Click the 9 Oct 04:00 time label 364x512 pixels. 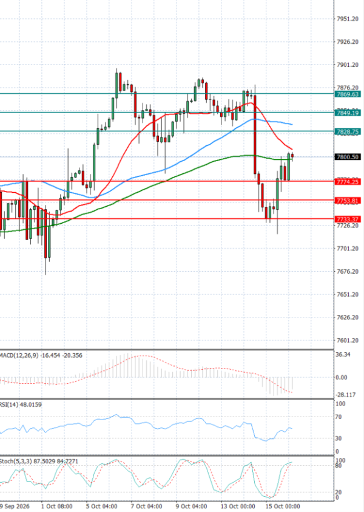(191, 507)
